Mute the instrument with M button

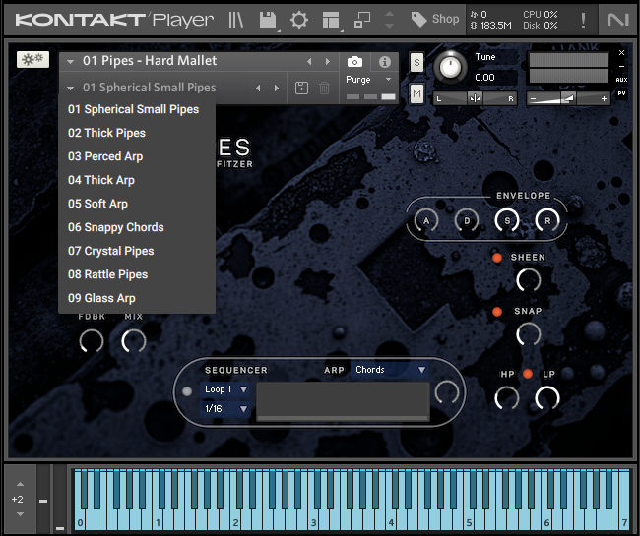416,93
